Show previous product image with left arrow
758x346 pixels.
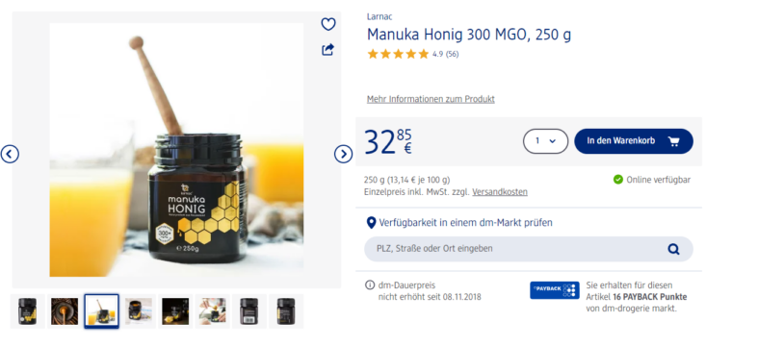tap(10, 154)
